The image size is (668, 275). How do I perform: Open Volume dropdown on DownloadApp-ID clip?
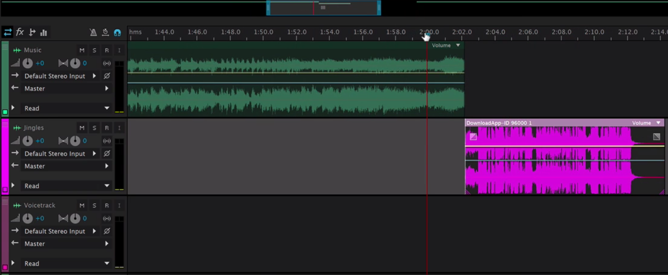[x=658, y=123]
